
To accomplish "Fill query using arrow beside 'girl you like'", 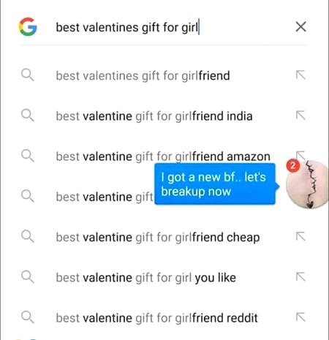I will (300, 277).
